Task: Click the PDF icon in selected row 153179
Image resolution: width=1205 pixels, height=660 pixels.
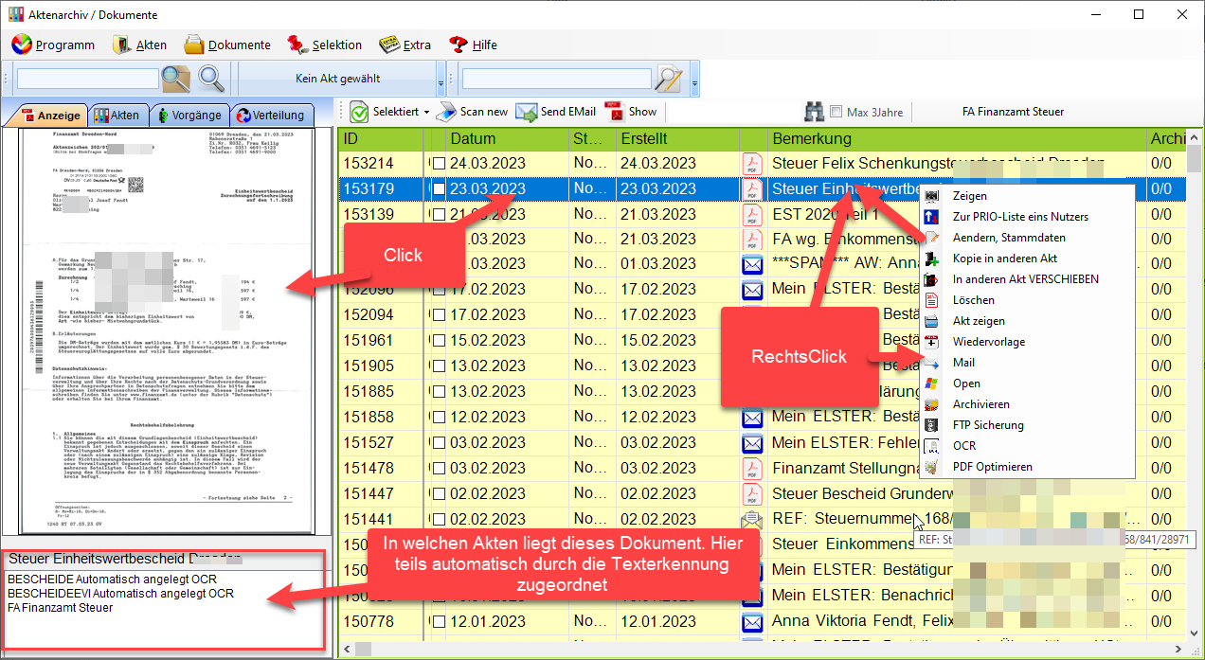Action: point(752,188)
